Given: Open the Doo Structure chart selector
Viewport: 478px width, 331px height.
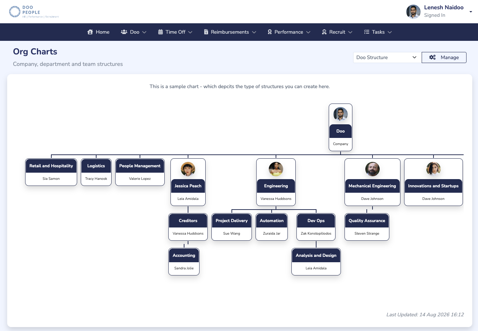Looking at the screenshot, I should tap(387, 57).
